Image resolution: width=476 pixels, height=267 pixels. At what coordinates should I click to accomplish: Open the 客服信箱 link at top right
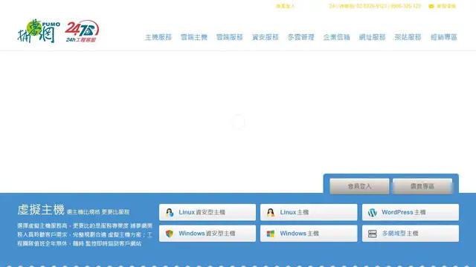[x=446, y=6]
